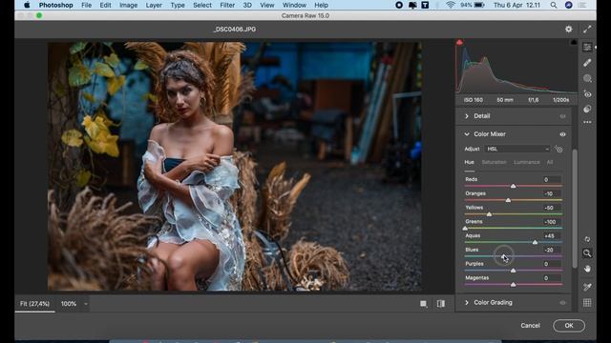
Task: Click the Yellows hue slider handle
Action: click(x=489, y=213)
